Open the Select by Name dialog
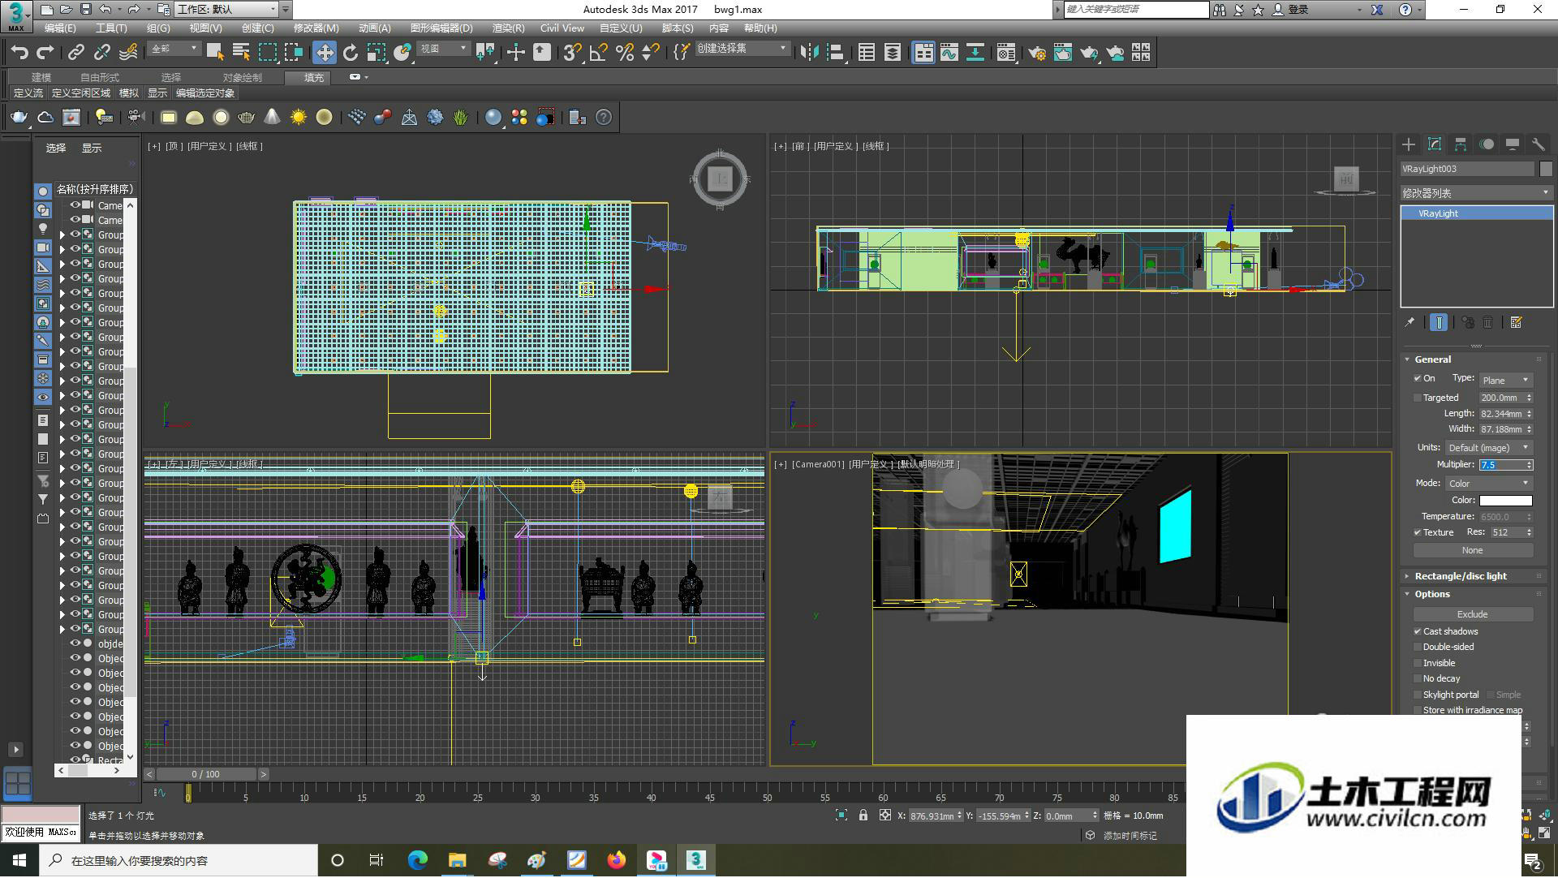 tap(241, 53)
